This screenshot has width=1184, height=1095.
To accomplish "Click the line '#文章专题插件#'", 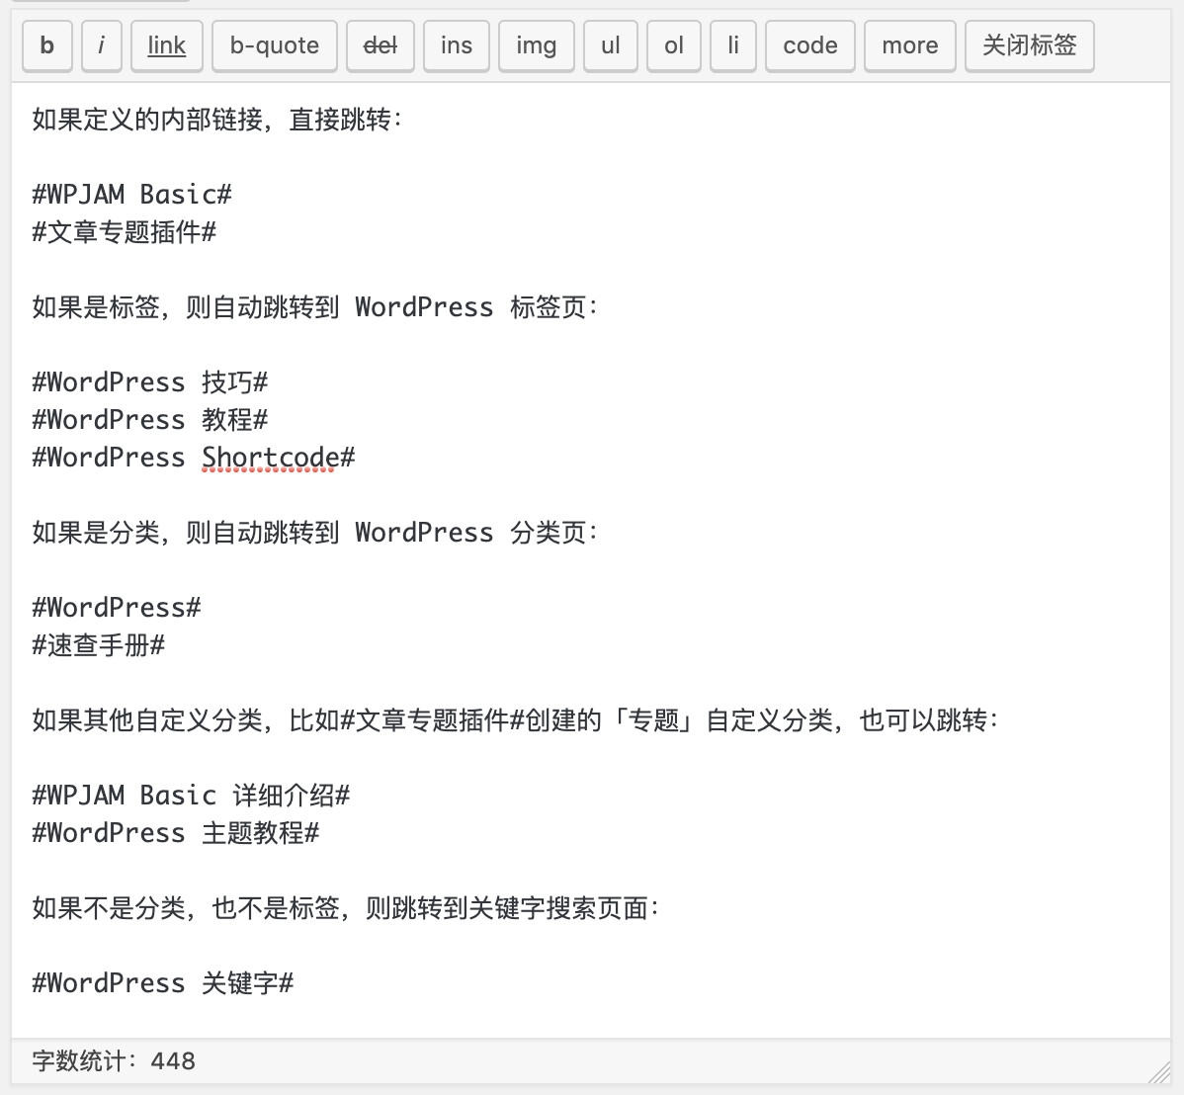I will tap(124, 232).
